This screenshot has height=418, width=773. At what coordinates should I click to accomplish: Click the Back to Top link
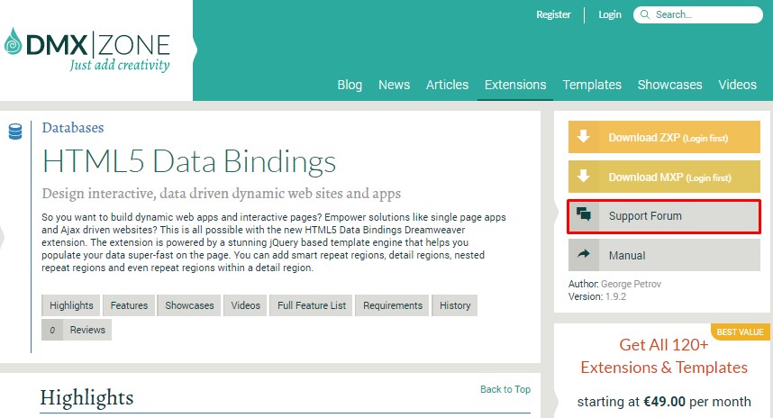coord(505,389)
